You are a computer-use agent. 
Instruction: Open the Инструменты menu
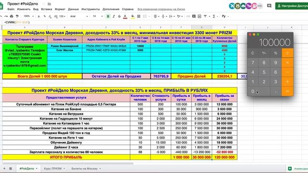click(90, 9)
